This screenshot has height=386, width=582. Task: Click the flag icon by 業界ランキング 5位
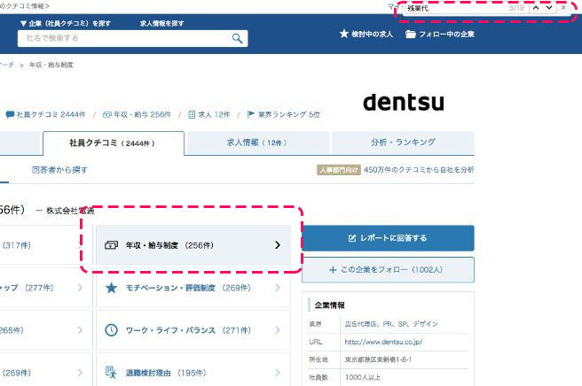coord(251,114)
